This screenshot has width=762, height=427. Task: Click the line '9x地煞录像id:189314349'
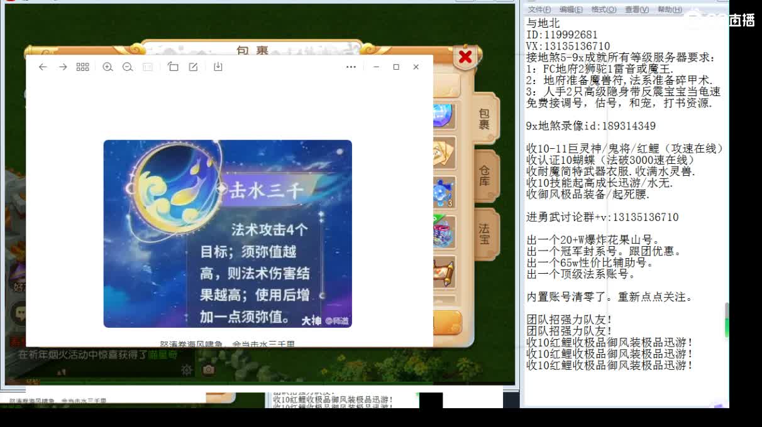[591, 126]
